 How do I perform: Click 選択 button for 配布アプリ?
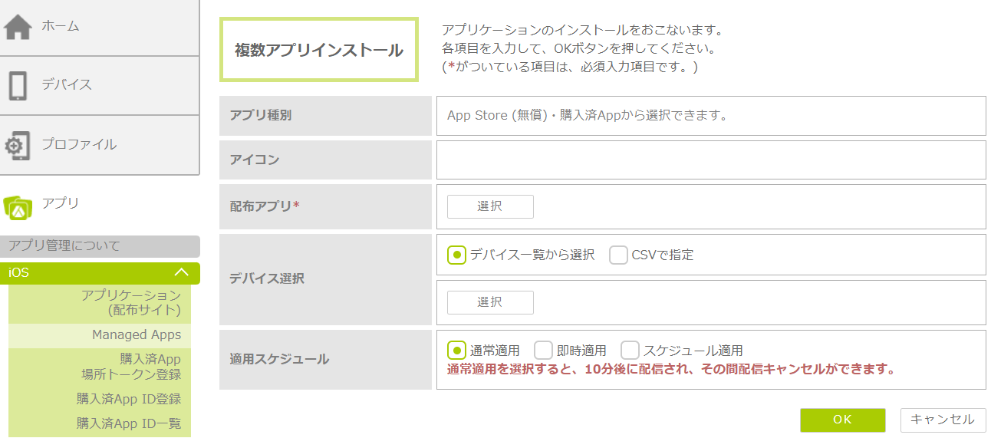pyautogui.click(x=490, y=206)
